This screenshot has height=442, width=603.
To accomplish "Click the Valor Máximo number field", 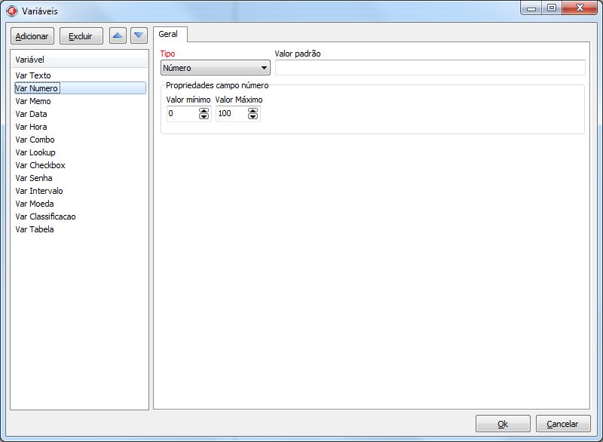I will (x=231, y=114).
